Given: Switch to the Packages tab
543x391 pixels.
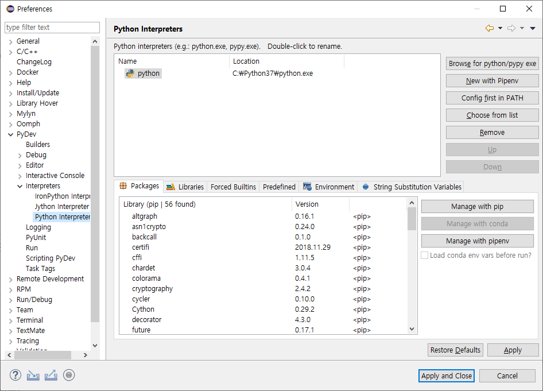Looking at the screenshot, I should pos(139,186).
